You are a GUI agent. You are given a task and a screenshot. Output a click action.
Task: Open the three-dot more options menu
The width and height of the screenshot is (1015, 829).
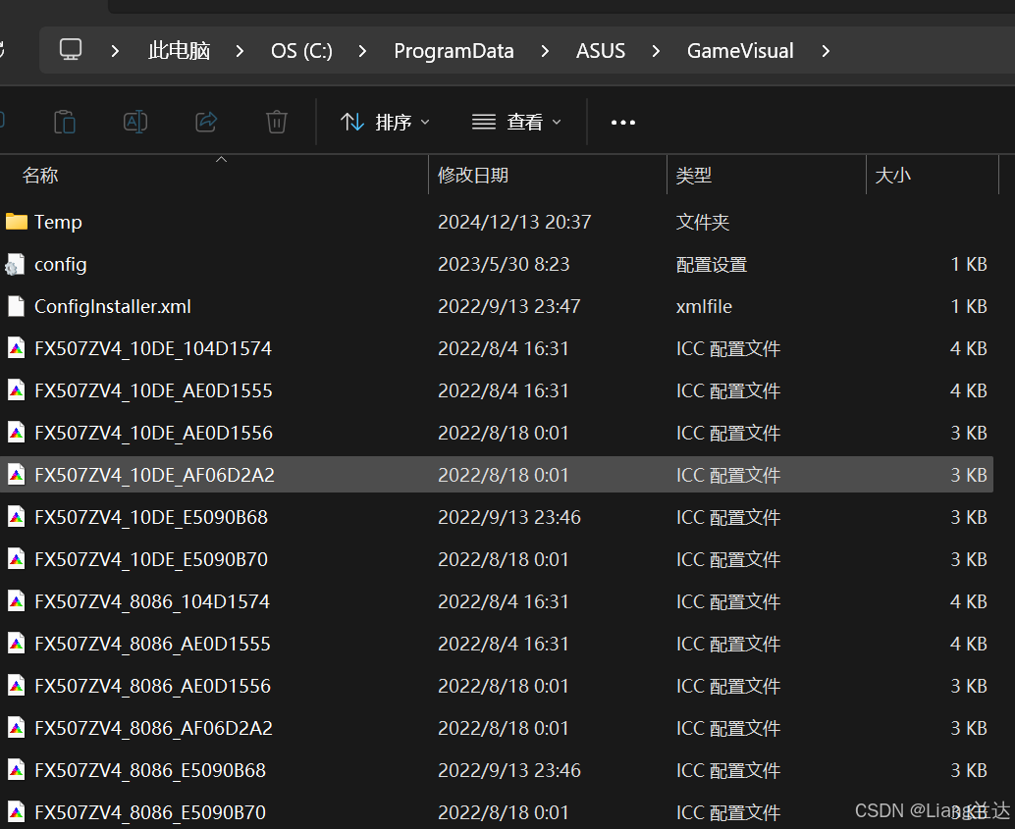point(622,123)
